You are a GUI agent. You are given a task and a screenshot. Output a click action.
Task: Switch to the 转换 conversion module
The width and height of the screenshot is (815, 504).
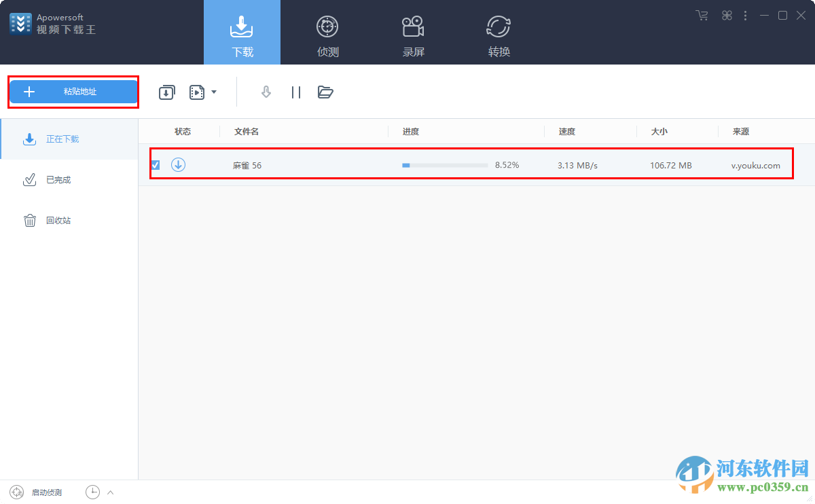tap(499, 32)
